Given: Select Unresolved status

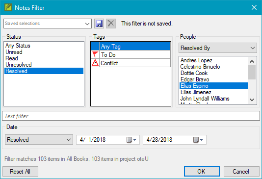Looking at the screenshot, I should pyautogui.click(x=44, y=65).
